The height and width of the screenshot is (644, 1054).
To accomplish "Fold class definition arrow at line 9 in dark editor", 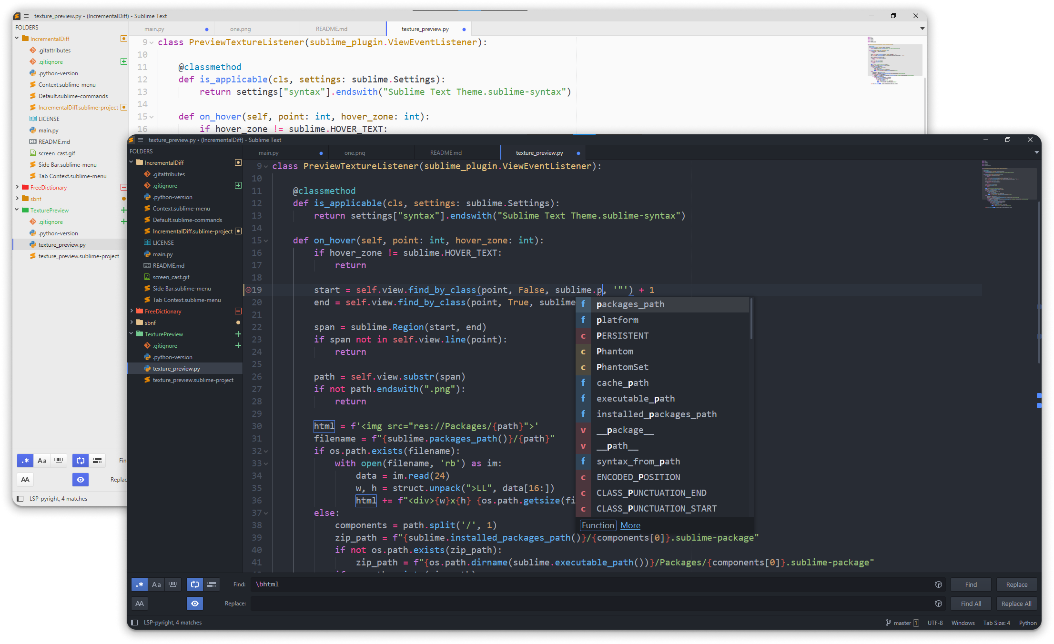I will point(266,166).
